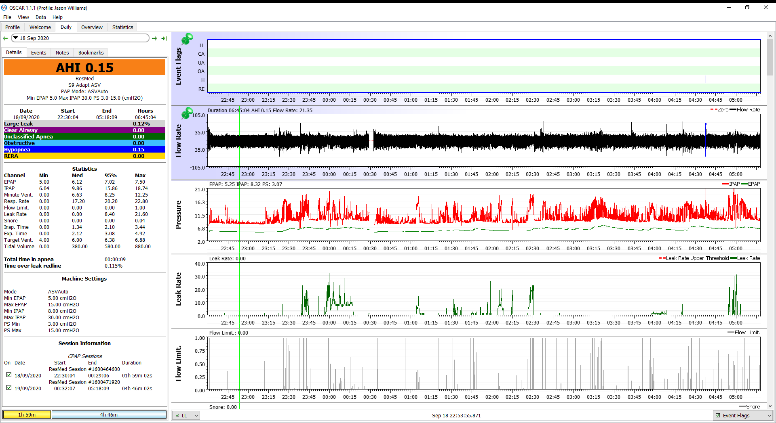
Task: Select the 1h 59m session bar
Action: (x=27, y=415)
